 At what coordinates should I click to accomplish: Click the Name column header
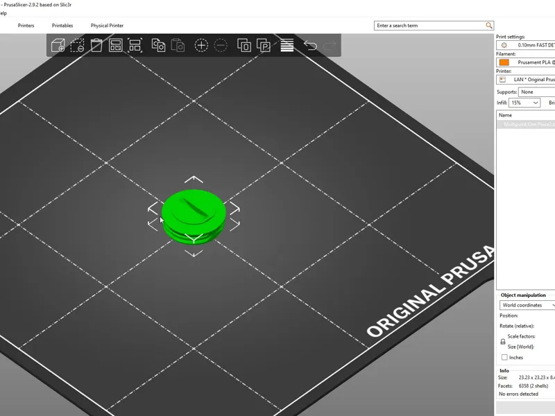(505, 115)
